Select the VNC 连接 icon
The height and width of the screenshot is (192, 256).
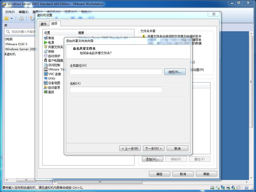(46, 74)
